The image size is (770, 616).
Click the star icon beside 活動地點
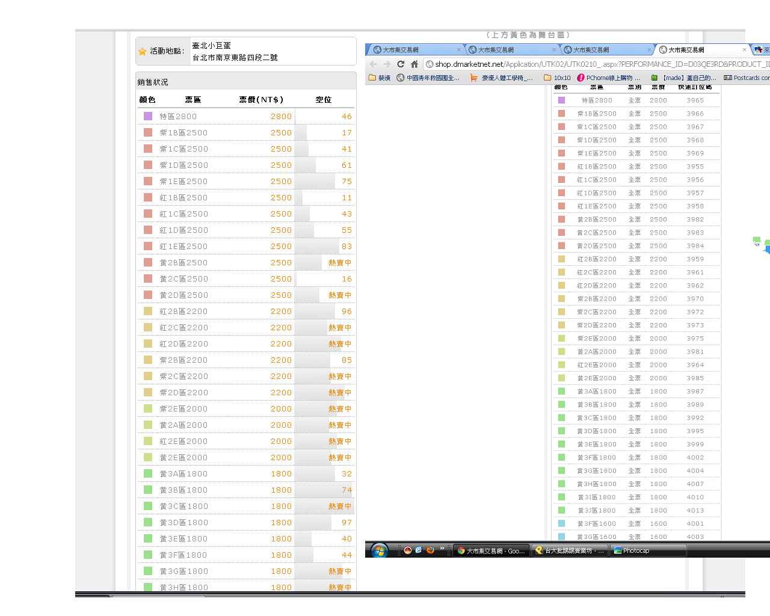coord(143,52)
